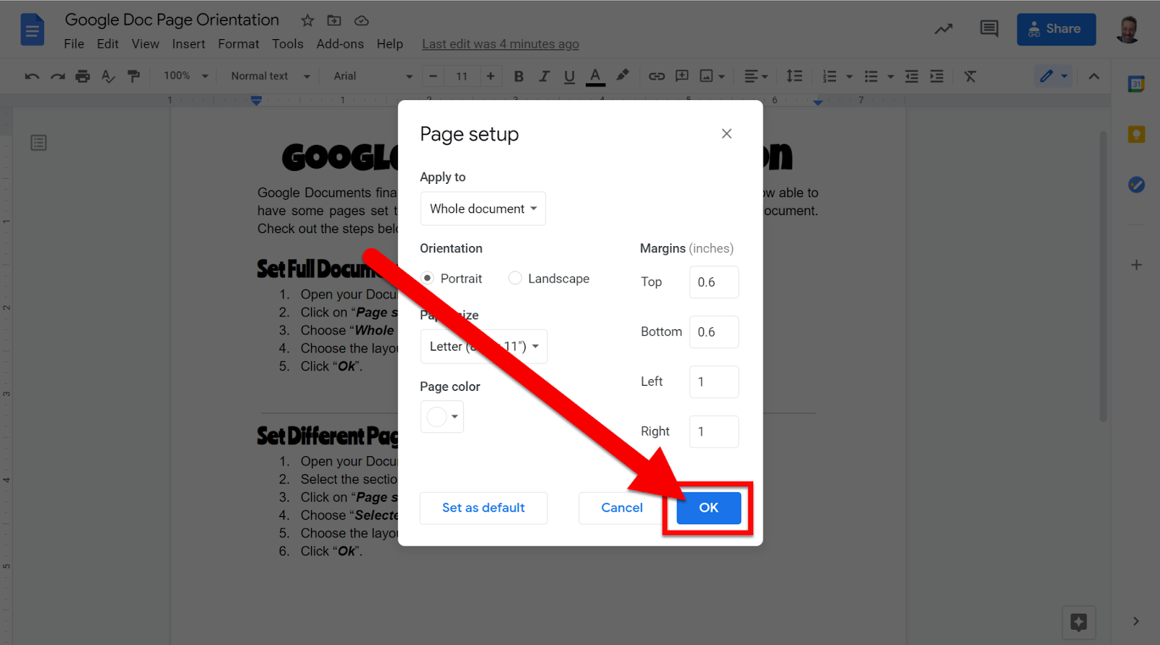This screenshot has width=1160, height=645.
Task: Open the text color picker
Action: [595, 76]
